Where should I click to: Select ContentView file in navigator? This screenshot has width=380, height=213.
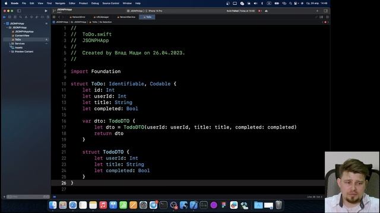pyautogui.click(x=21, y=35)
